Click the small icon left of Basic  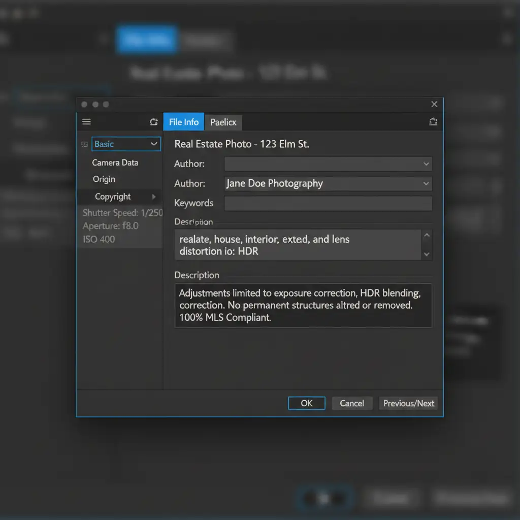point(84,145)
